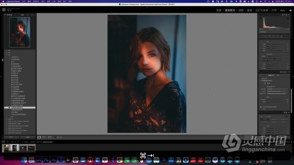Switch to the 幻灯片放映 (Slideshow) module
Screen dimensions: 294x165
tap(262, 10)
